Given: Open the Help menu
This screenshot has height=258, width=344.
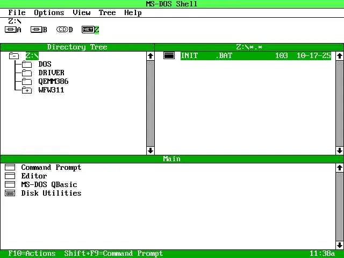Looking at the screenshot, I should point(133,13).
